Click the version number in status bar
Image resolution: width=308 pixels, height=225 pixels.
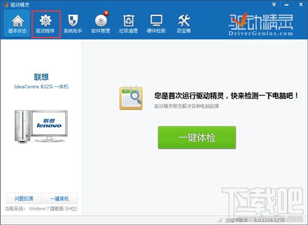(x=269, y=220)
